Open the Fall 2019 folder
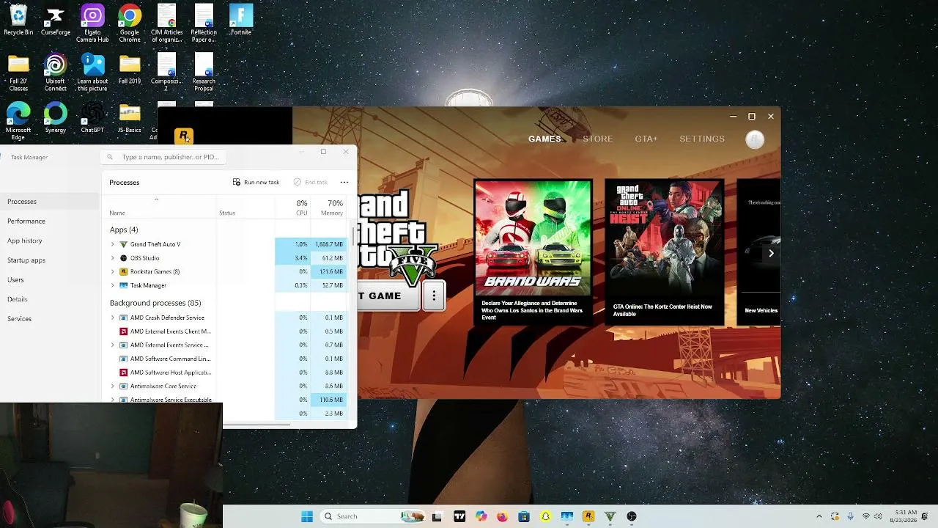 click(130, 69)
